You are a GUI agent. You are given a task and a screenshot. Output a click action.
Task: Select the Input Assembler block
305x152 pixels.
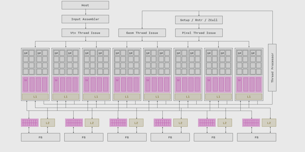coord(85,19)
